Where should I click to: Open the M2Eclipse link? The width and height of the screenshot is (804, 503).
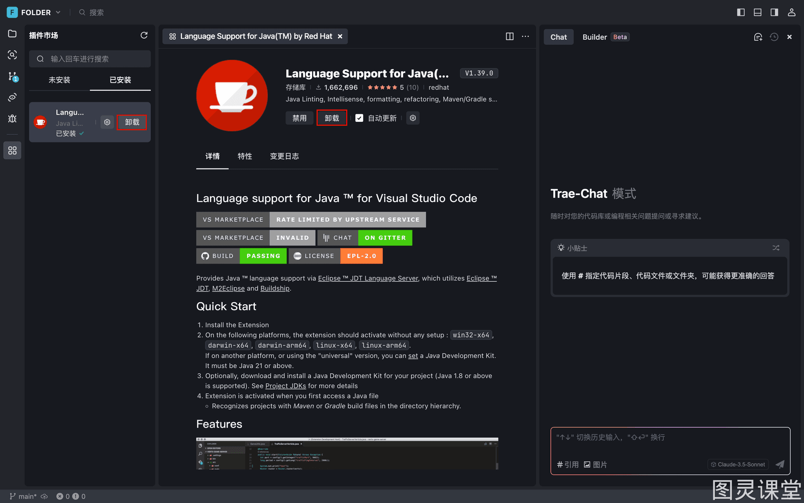pos(229,288)
